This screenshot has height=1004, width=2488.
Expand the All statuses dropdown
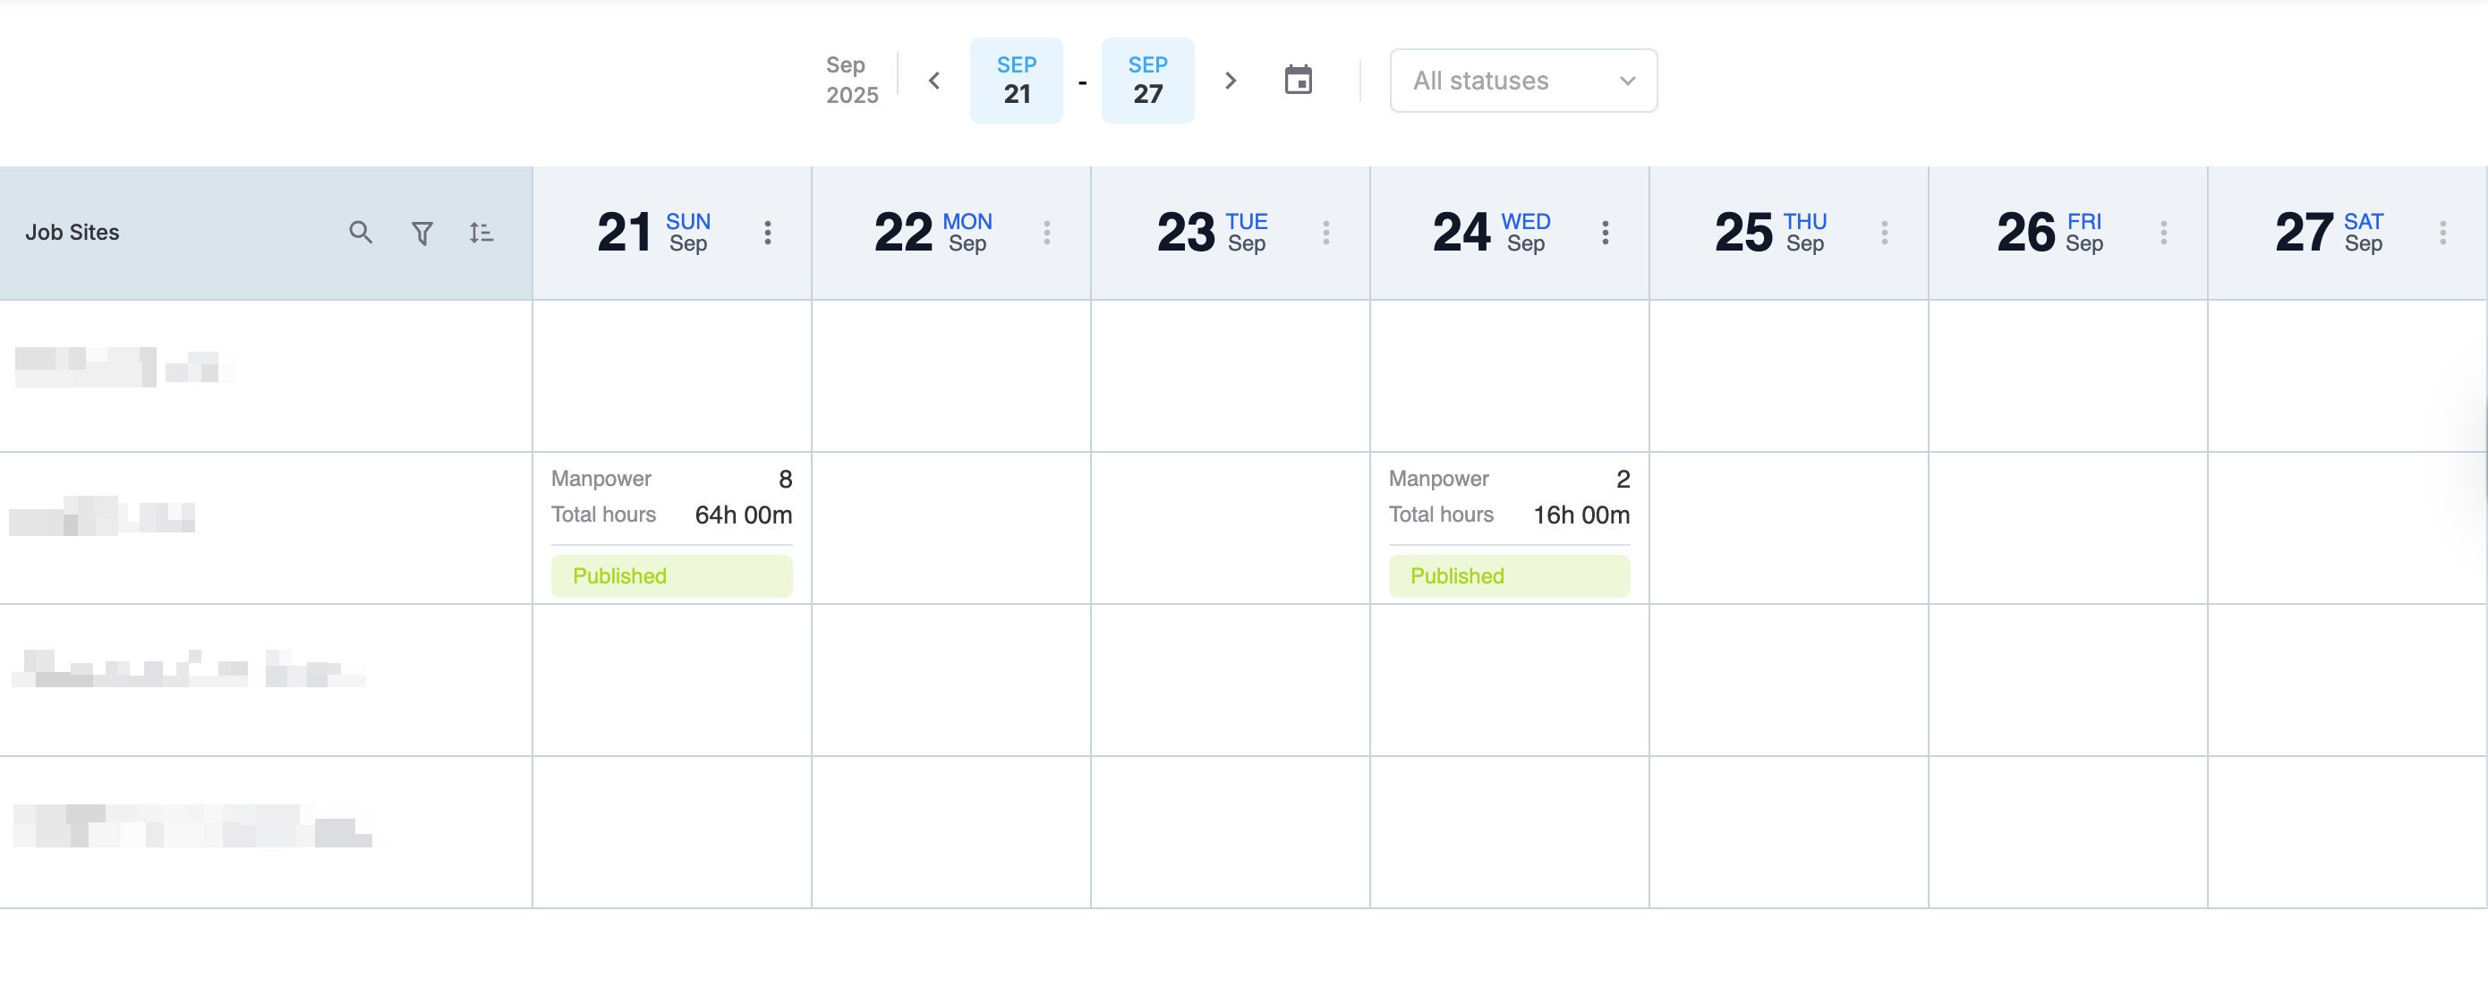click(1523, 81)
